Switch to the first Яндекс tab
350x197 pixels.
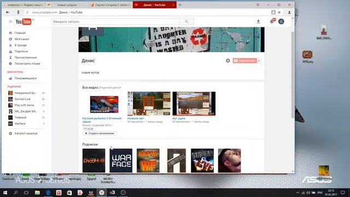(x=24, y=5)
